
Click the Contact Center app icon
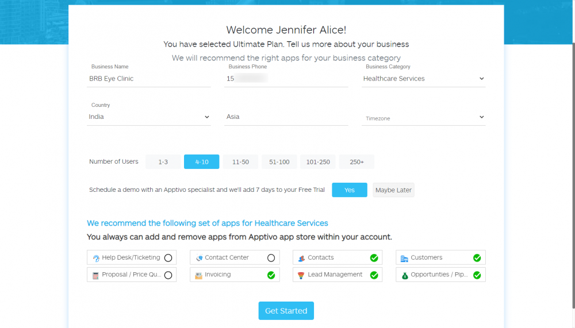pyautogui.click(x=199, y=258)
